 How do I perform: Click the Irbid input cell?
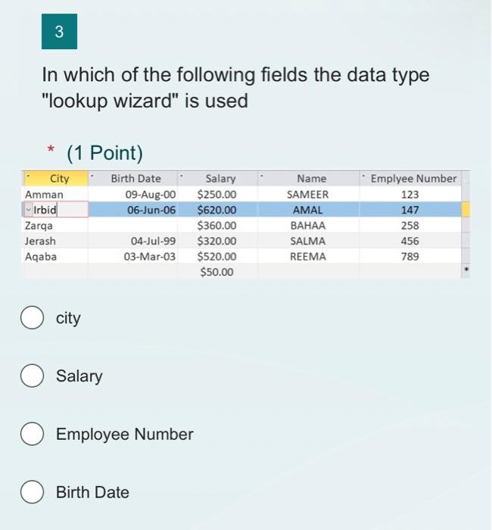[x=60, y=210]
